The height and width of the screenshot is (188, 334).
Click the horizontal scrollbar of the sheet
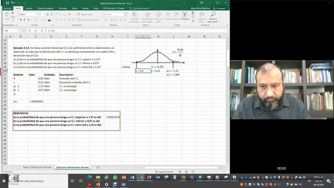click(184, 168)
